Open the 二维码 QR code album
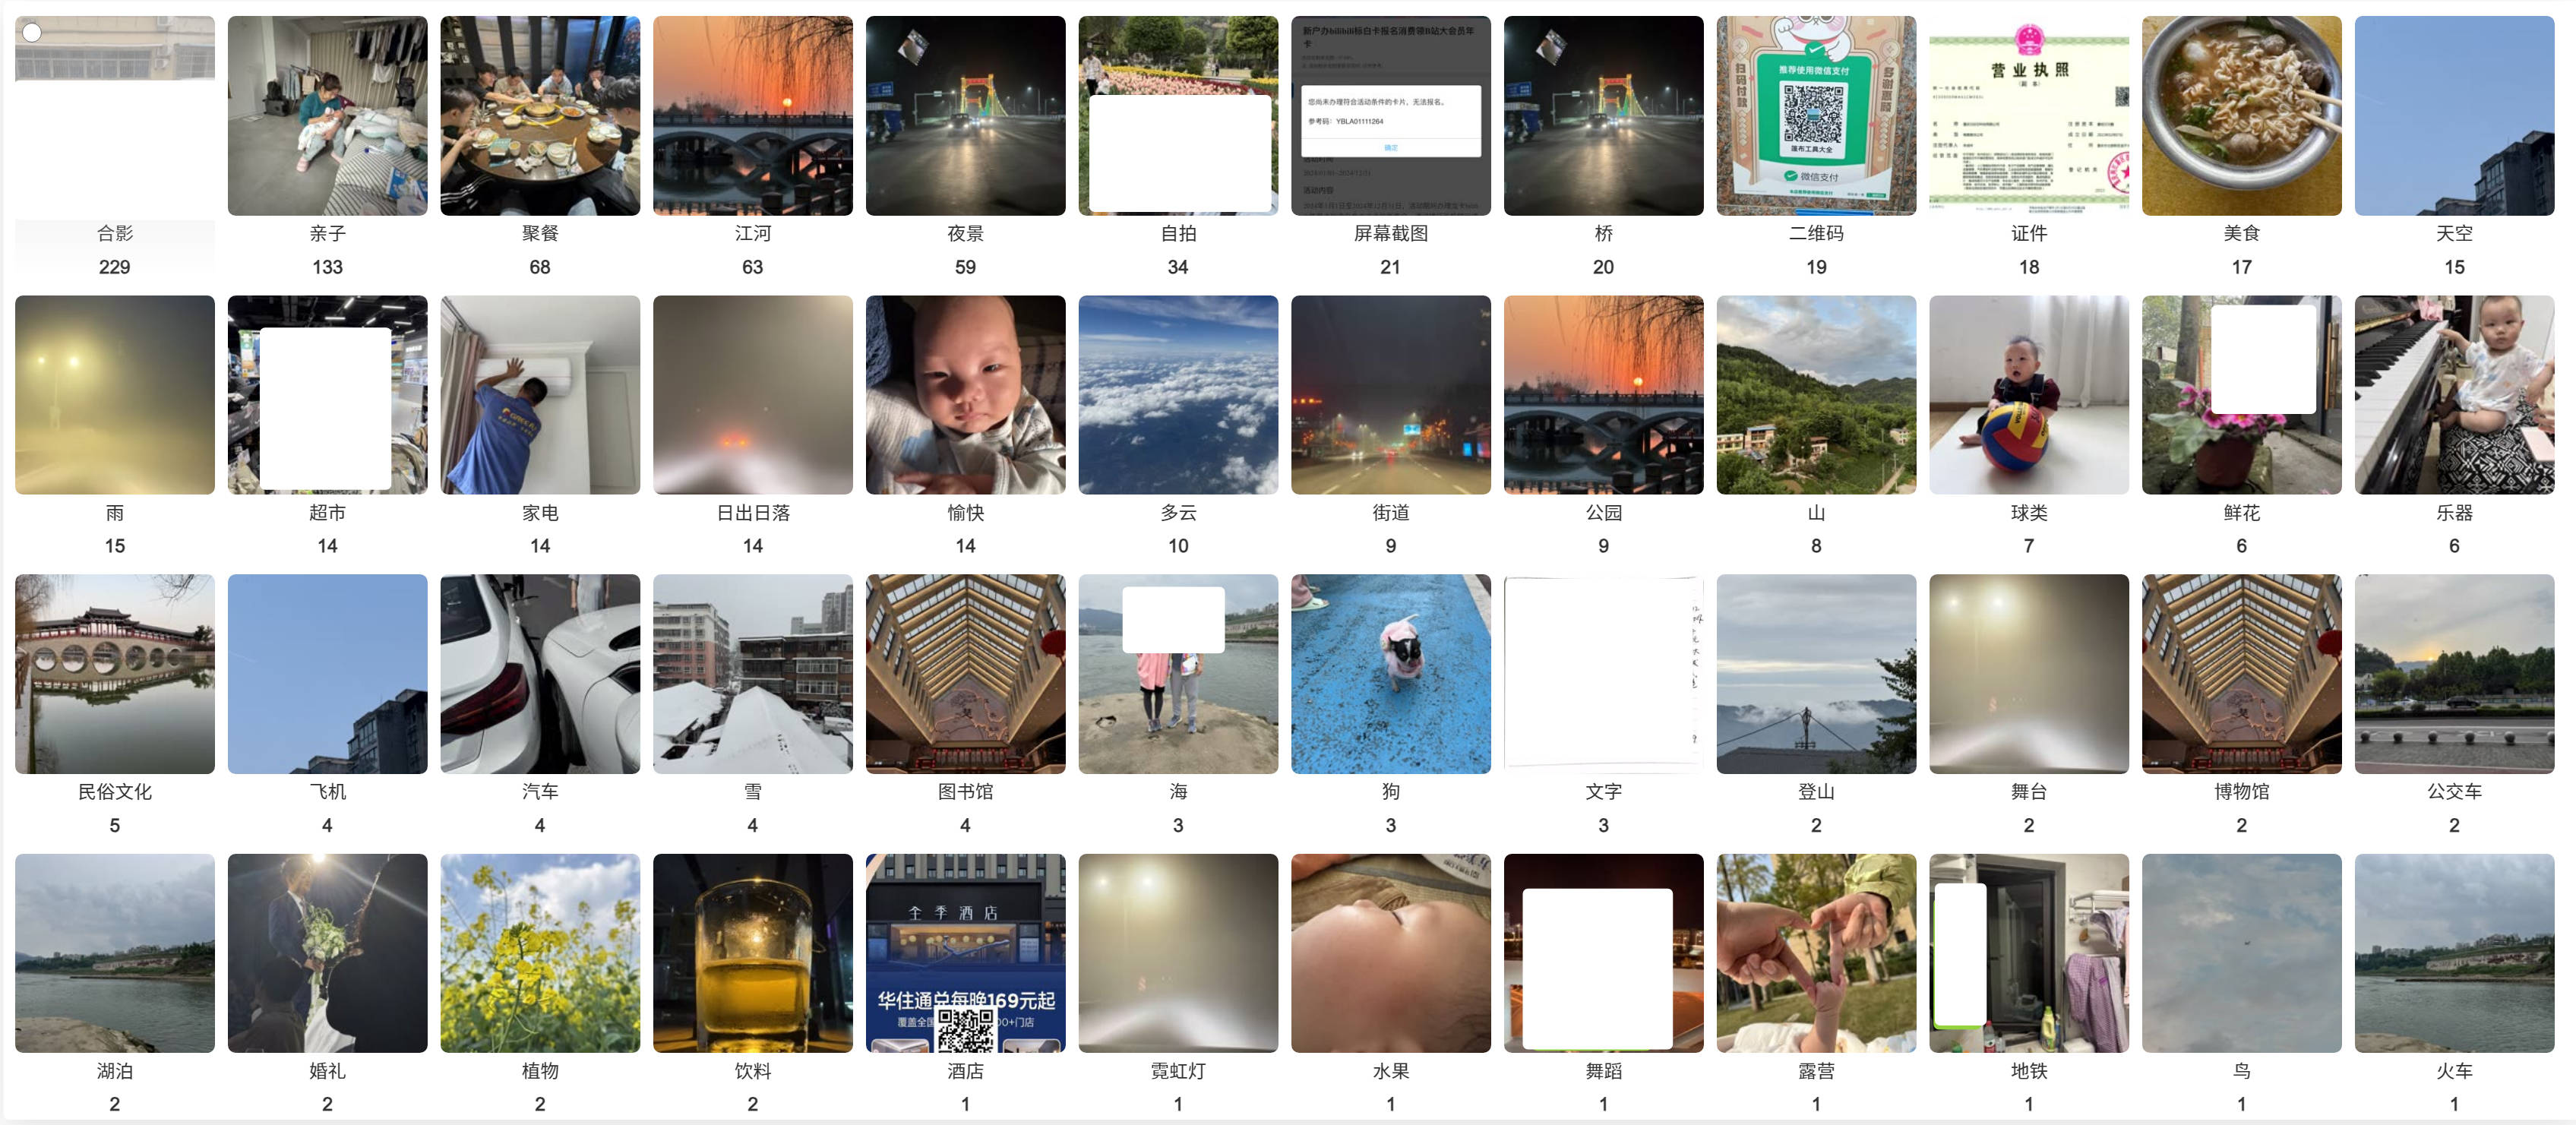 [x=1816, y=115]
